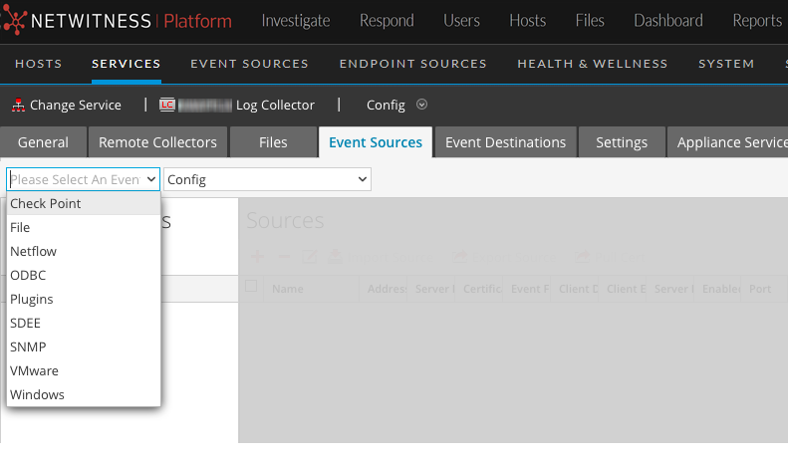Click the NetWitness logo icon
The image size is (788, 462).
pyautogui.click(x=17, y=21)
